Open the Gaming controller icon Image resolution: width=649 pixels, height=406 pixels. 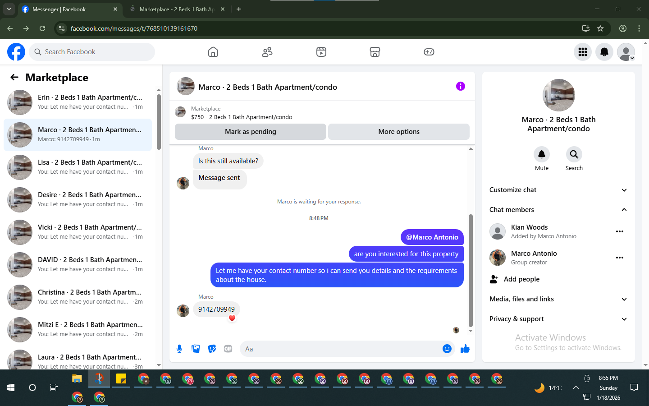(x=429, y=52)
